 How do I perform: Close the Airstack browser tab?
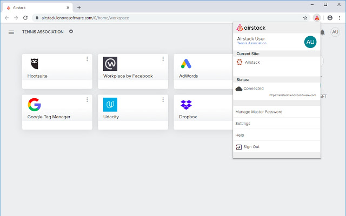[x=68, y=8]
